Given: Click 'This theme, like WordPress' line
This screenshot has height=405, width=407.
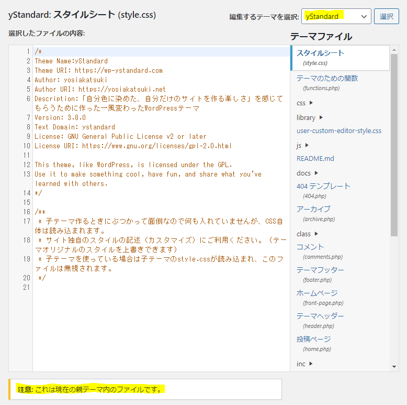Looking at the screenshot, I should pos(133,165).
